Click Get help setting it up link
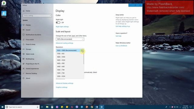Image resolution: width=194 pixels, height=109 pixels. coord(122,26)
